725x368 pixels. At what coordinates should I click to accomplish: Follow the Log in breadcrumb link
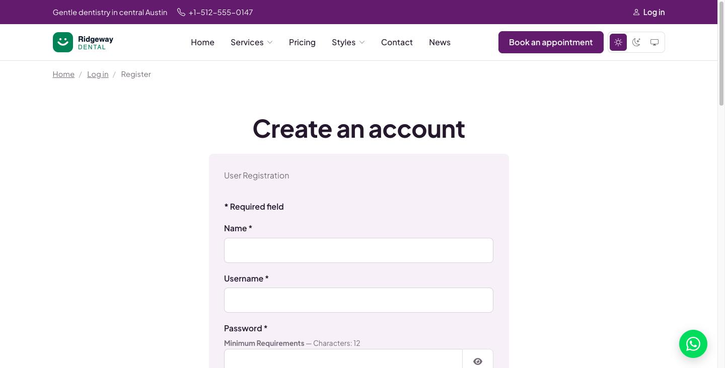coord(98,74)
